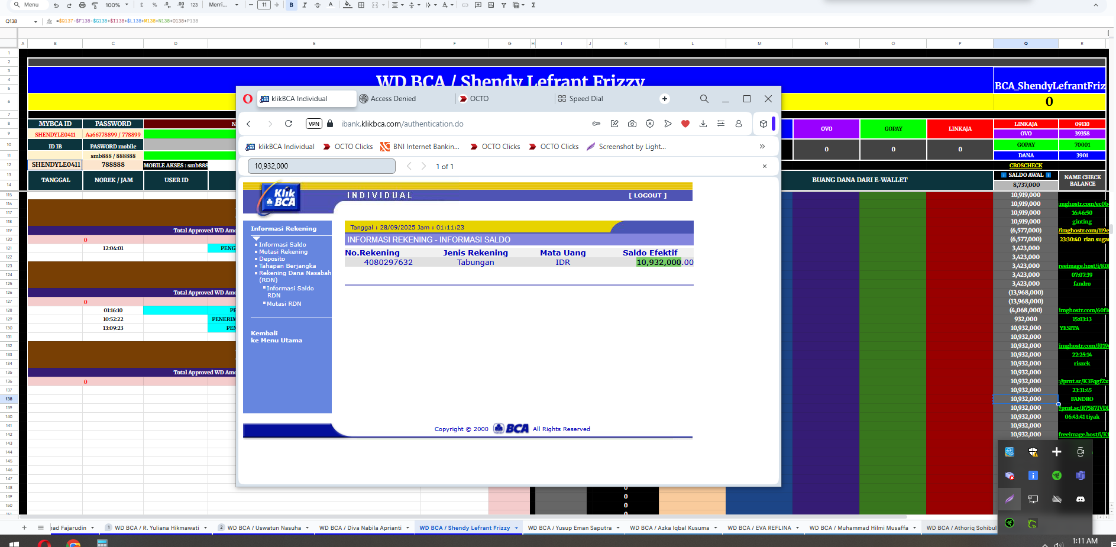Switch to WD BCA / Yusup Eman Saputra sheet
The image size is (1116, 547).
tap(570, 527)
